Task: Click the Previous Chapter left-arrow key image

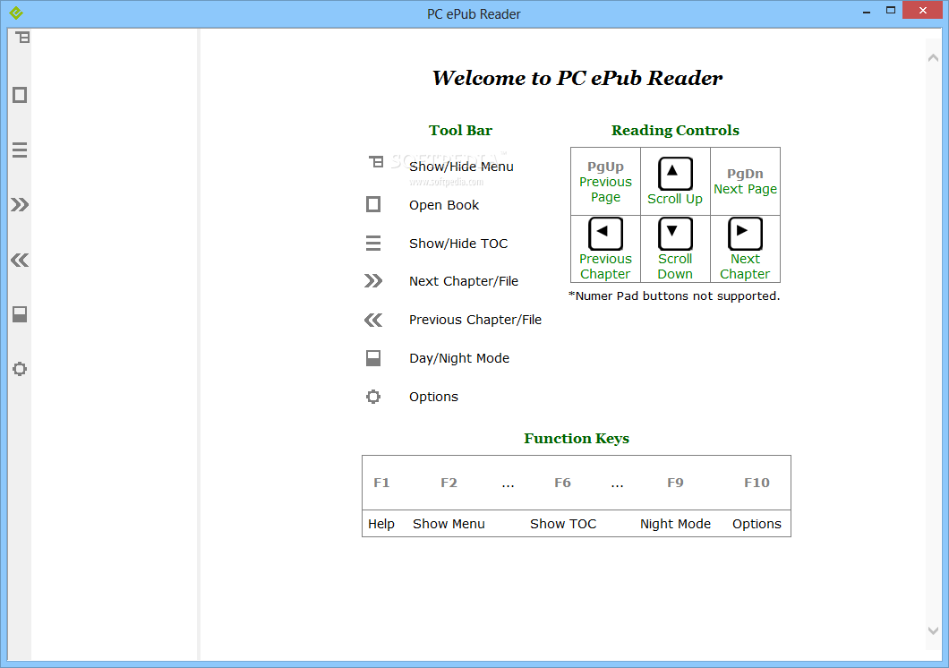Action: click(x=605, y=234)
